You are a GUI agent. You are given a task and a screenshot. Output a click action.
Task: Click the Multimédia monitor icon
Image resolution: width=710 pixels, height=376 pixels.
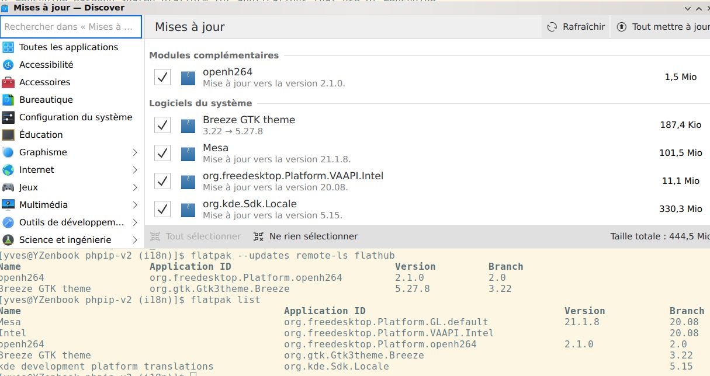[8, 205]
